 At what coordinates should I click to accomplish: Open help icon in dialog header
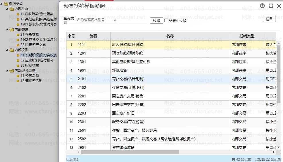[262, 6]
